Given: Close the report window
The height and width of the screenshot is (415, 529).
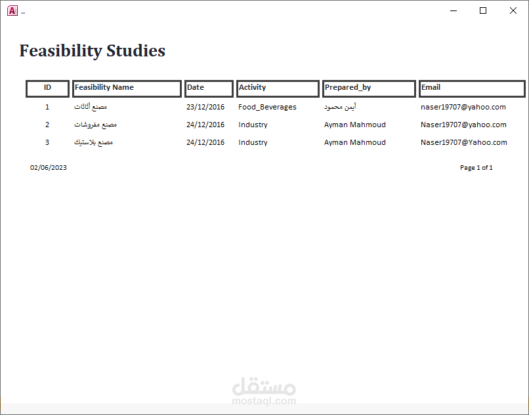Looking at the screenshot, I should (513, 10).
